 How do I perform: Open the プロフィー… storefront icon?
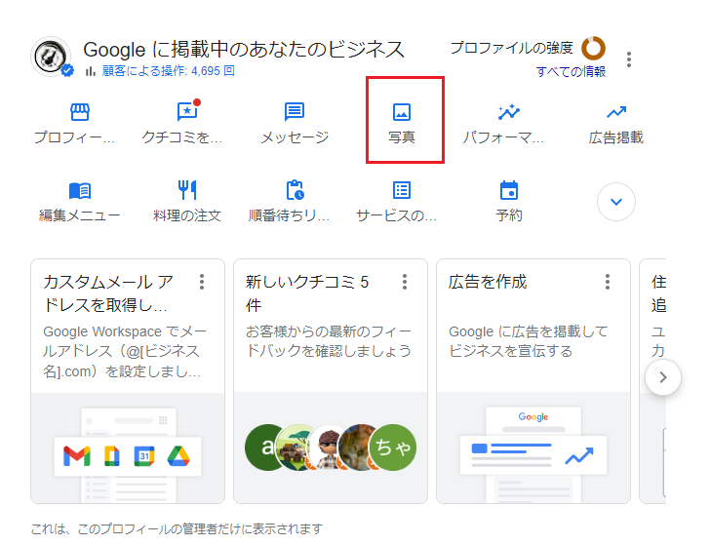pyautogui.click(x=80, y=112)
